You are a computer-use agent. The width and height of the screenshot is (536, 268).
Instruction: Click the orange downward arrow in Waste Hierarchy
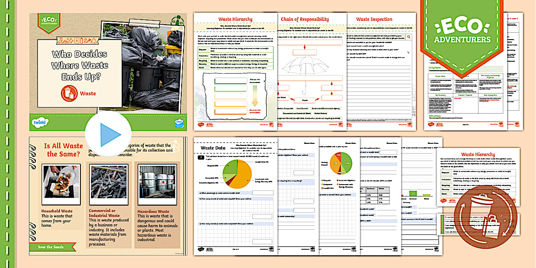(x=255, y=96)
